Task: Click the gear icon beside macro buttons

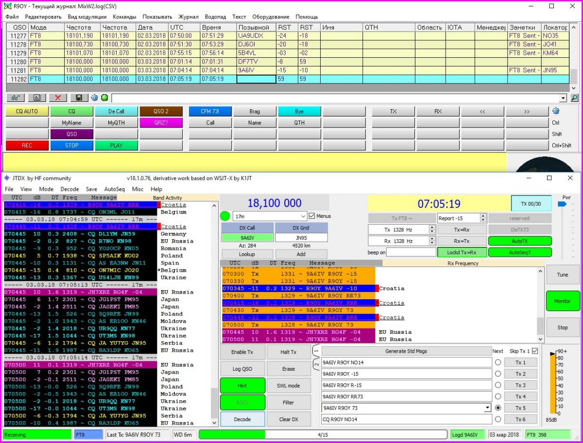Action: click(x=556, y=111)
